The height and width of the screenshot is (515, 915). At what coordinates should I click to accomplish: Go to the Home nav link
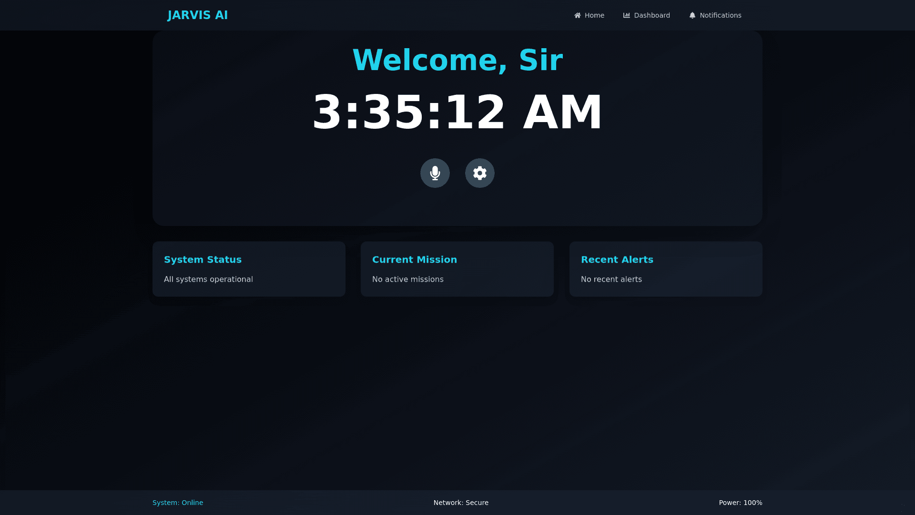[x=594, y=15]
